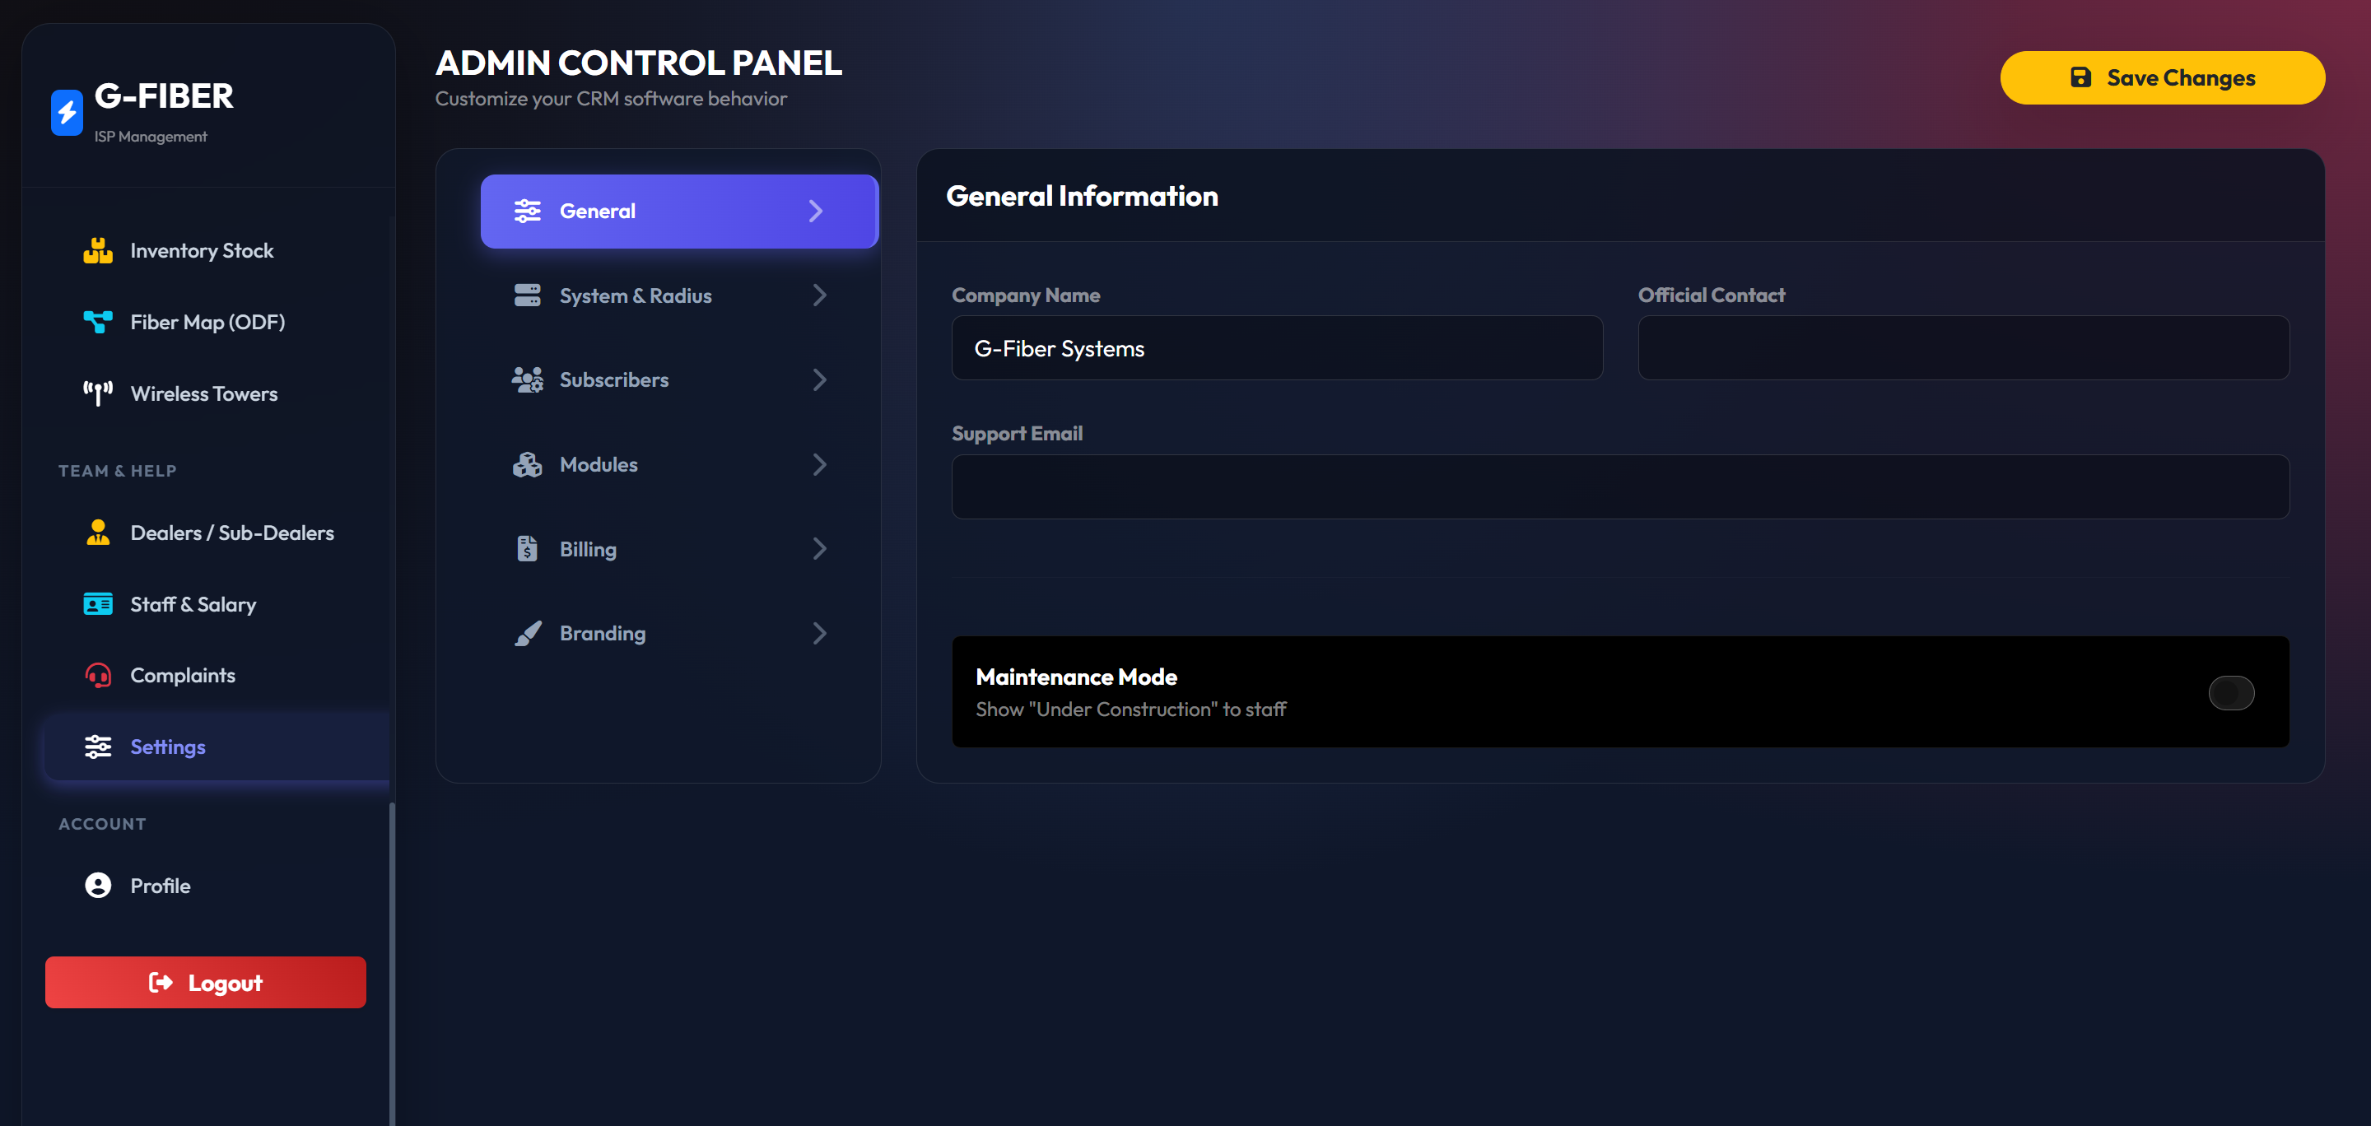2371x1126 pixels.
Task: Click the Complaints headset icon
Action: point(98,675)
